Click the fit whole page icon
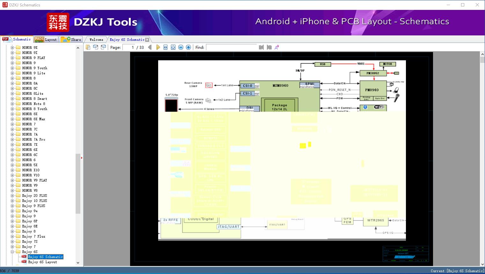The height and width of the screenshot is (274, 485). point(173,47)
